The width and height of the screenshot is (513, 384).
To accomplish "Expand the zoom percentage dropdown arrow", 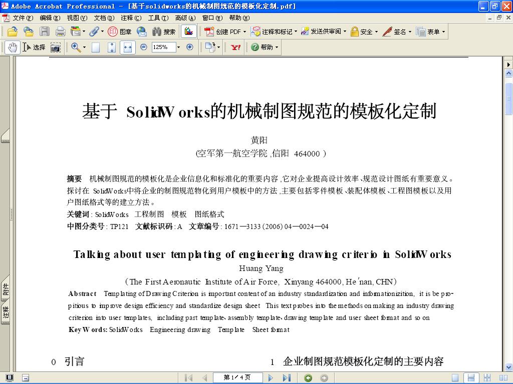I will coord(178,47).
